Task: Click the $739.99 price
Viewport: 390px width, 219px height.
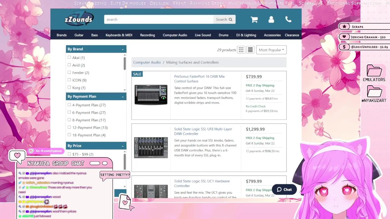Action: (x=254, y=77)
